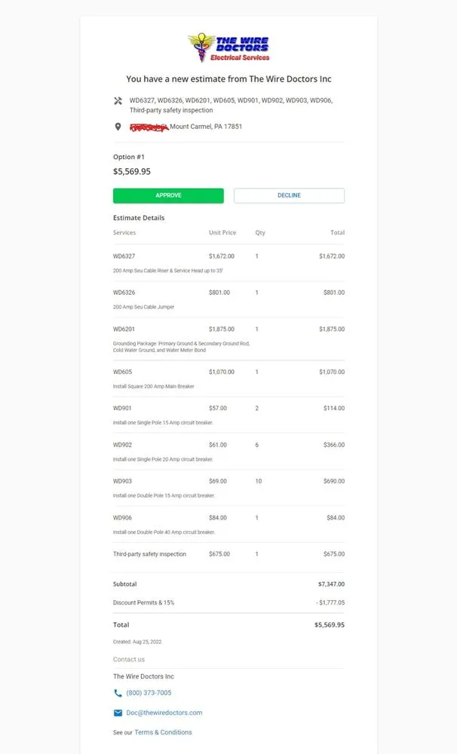This screenshot has height=754, width=457.
Task: Click The Wire Doctors logo
Action: pyautogui.click(x=228, y=48)
